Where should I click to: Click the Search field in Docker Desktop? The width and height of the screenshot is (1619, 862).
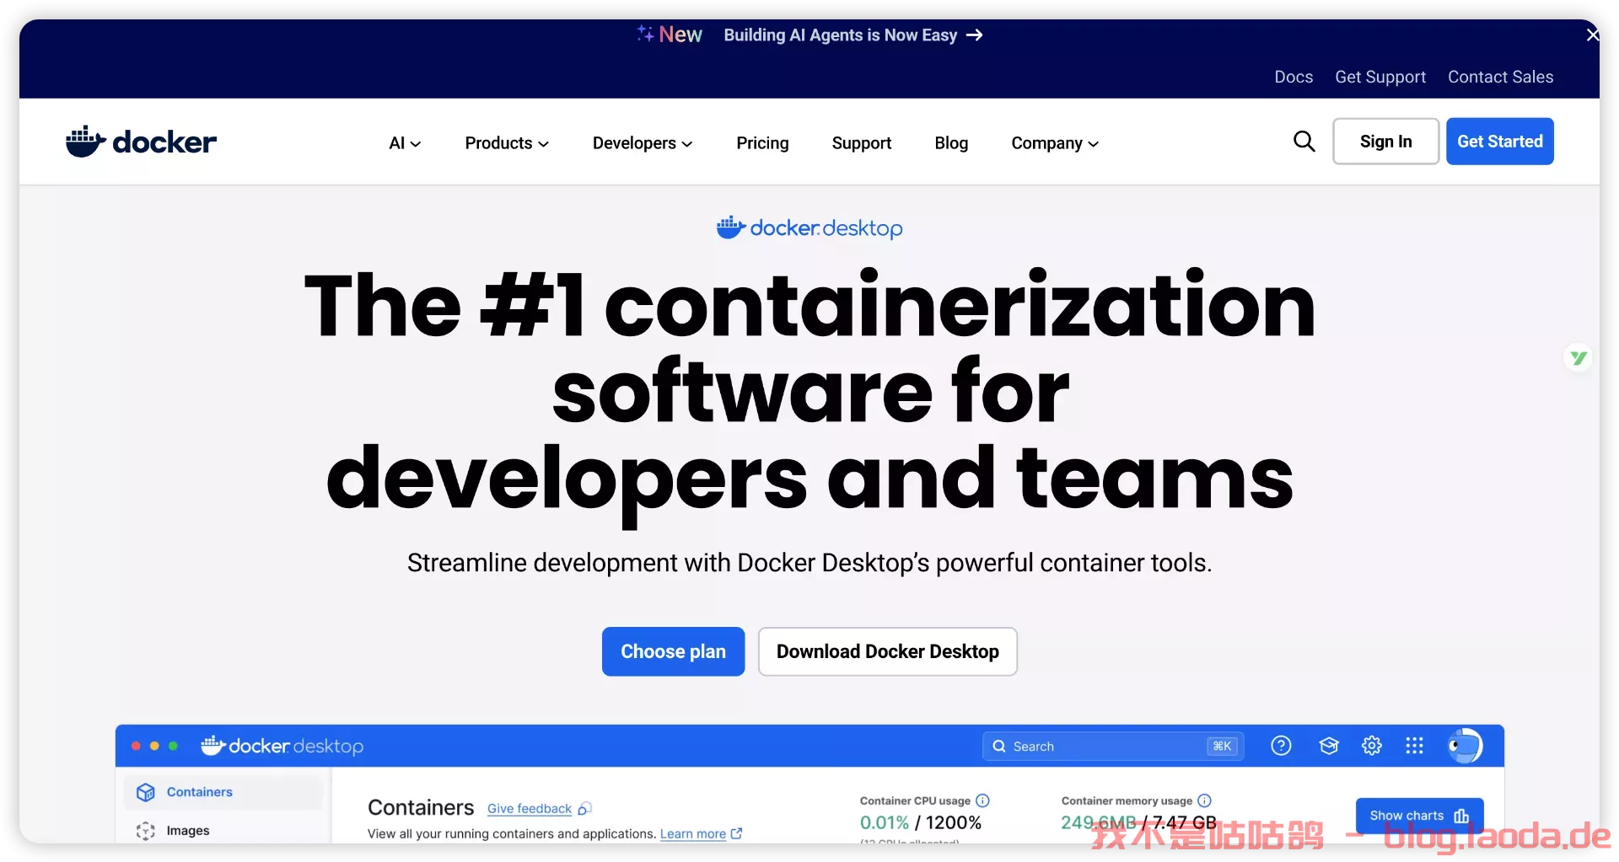click(x=1113, y=746)
